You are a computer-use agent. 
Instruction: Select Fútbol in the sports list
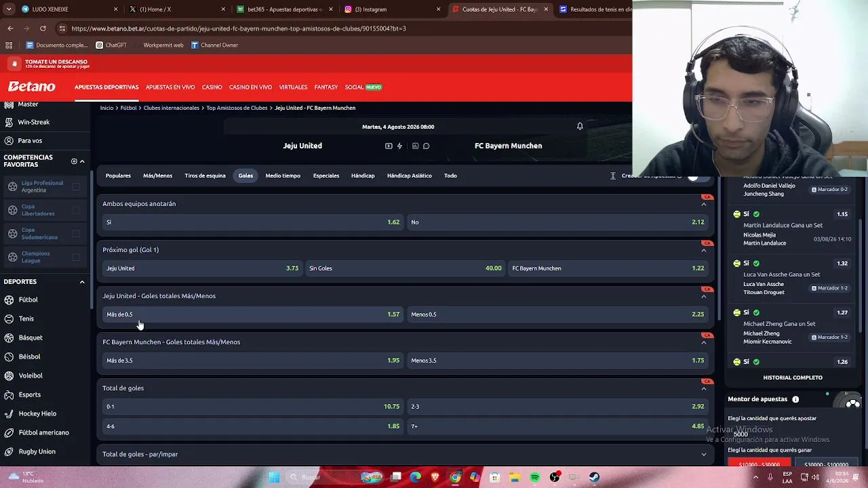click(28, 300)
